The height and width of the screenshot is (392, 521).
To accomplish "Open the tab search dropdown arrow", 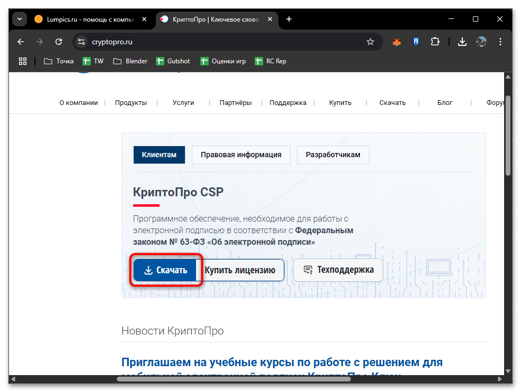I will [20, 19].
